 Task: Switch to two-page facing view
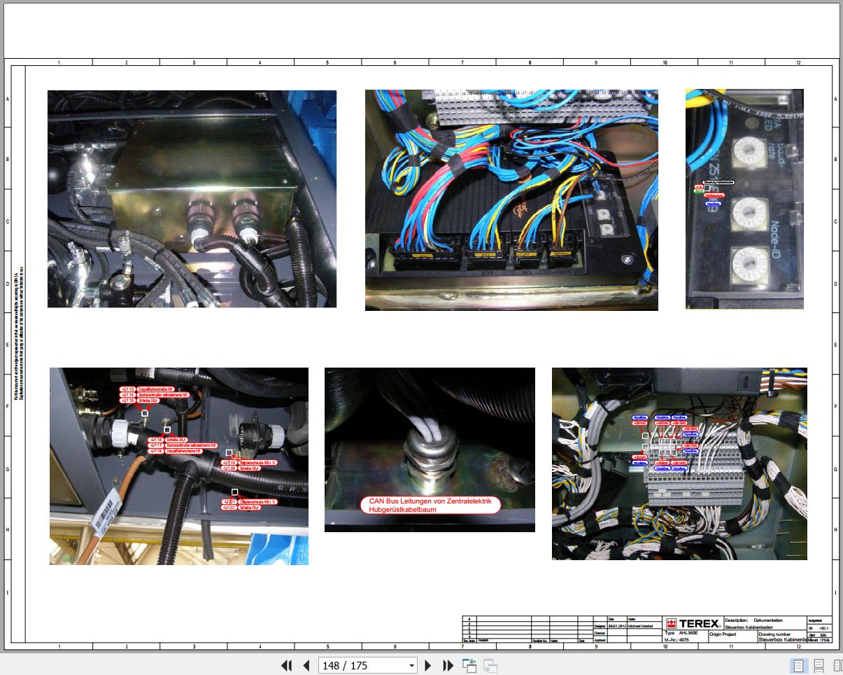[x=837, y=666]
